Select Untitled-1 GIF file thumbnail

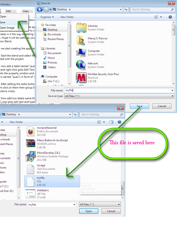coord(30,194)
